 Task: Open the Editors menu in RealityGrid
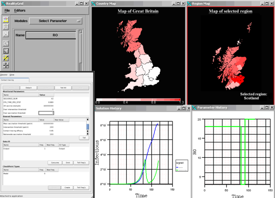coord(20,11)
